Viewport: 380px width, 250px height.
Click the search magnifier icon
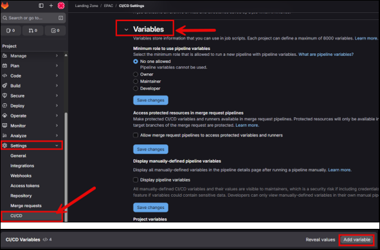(x=5, y=18)
